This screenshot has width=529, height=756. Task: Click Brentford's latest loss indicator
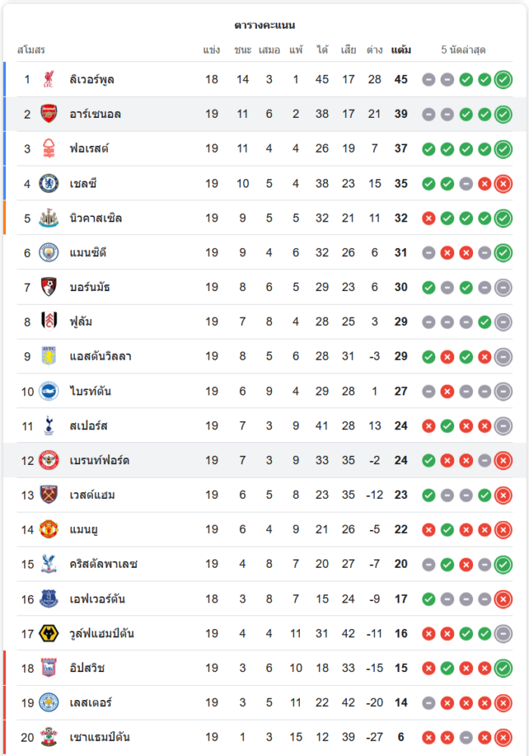pyautogui.click(x=503, y=460)
